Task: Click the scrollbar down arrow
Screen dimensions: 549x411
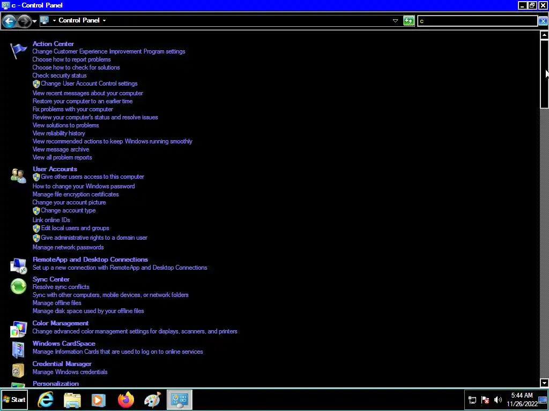Action: pos(544,383)
